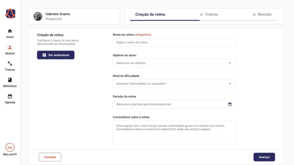
Task: Click the app logo in the sidebar
Action: pyautogui.click(x=10, y=14)
